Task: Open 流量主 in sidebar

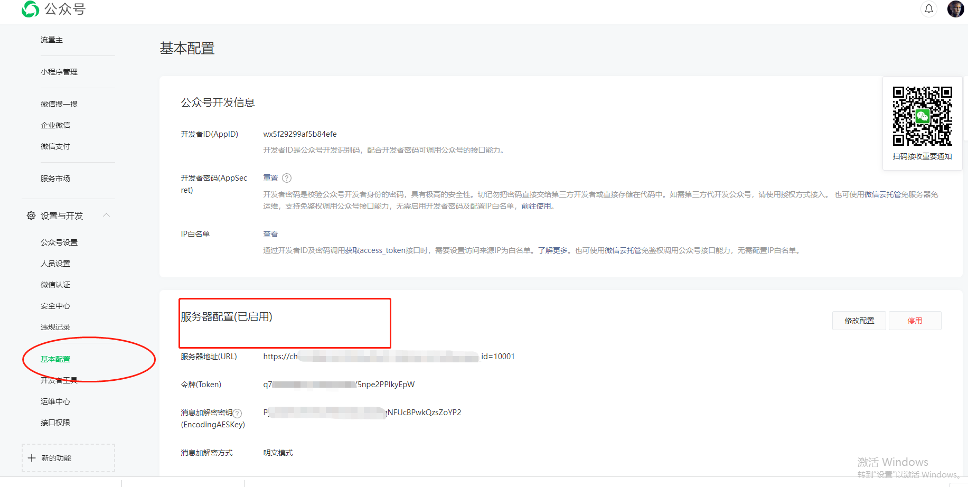Action: point(52,40)
